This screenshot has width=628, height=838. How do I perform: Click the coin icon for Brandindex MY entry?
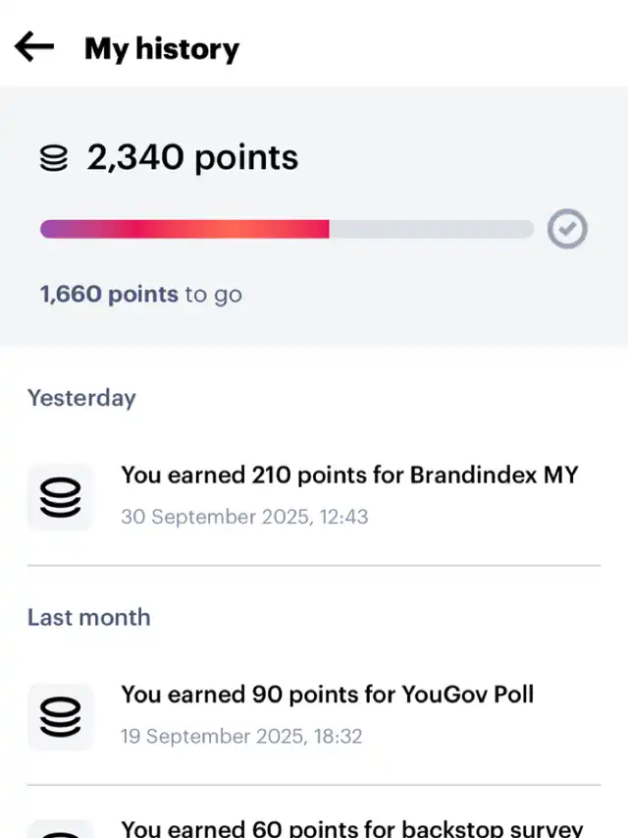60,497
